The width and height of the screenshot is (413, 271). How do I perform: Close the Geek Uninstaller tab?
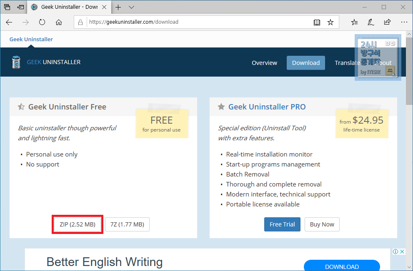point(104,7)
